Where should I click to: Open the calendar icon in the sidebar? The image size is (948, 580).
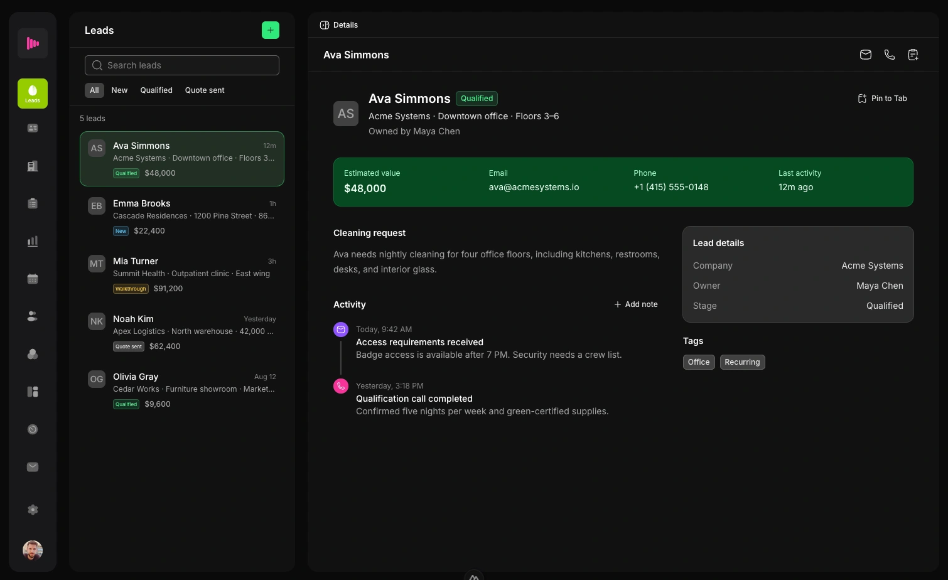tap(33, 279)
